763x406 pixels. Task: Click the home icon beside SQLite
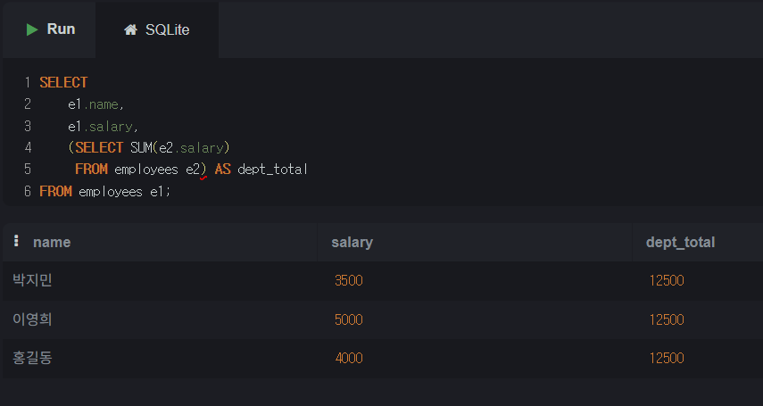coord(130,29)
